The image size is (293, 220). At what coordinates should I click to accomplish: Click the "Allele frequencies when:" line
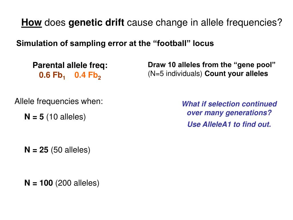coord(59,101)
